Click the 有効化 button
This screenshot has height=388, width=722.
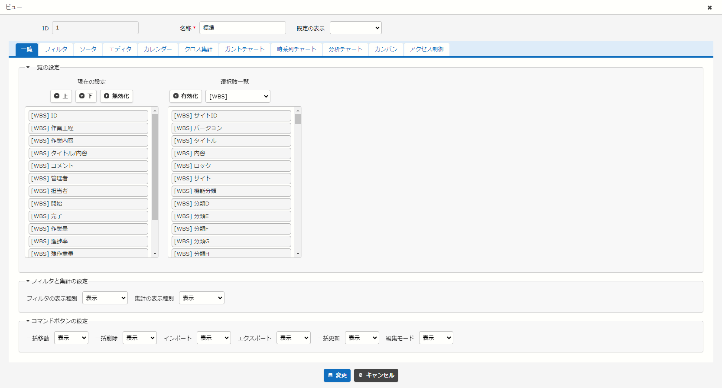click(x=185, y=96)
